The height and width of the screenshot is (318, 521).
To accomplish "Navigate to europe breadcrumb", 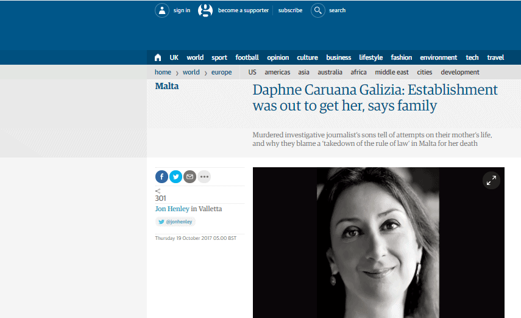I will [x=221, y=72].
